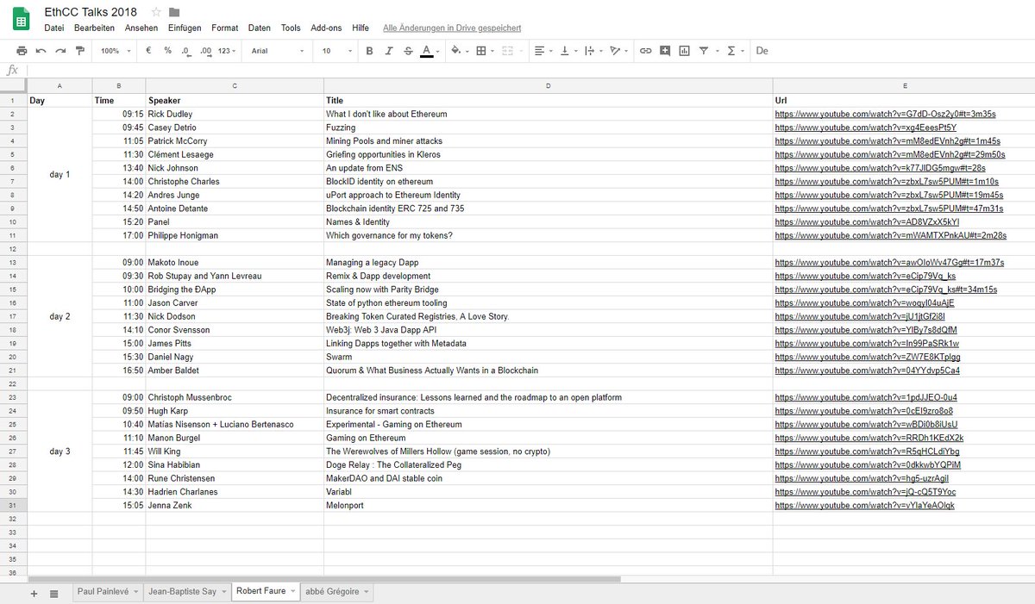1035x604 pixels.
Task: Decrease decimal places
Action: tap(186, 51)
